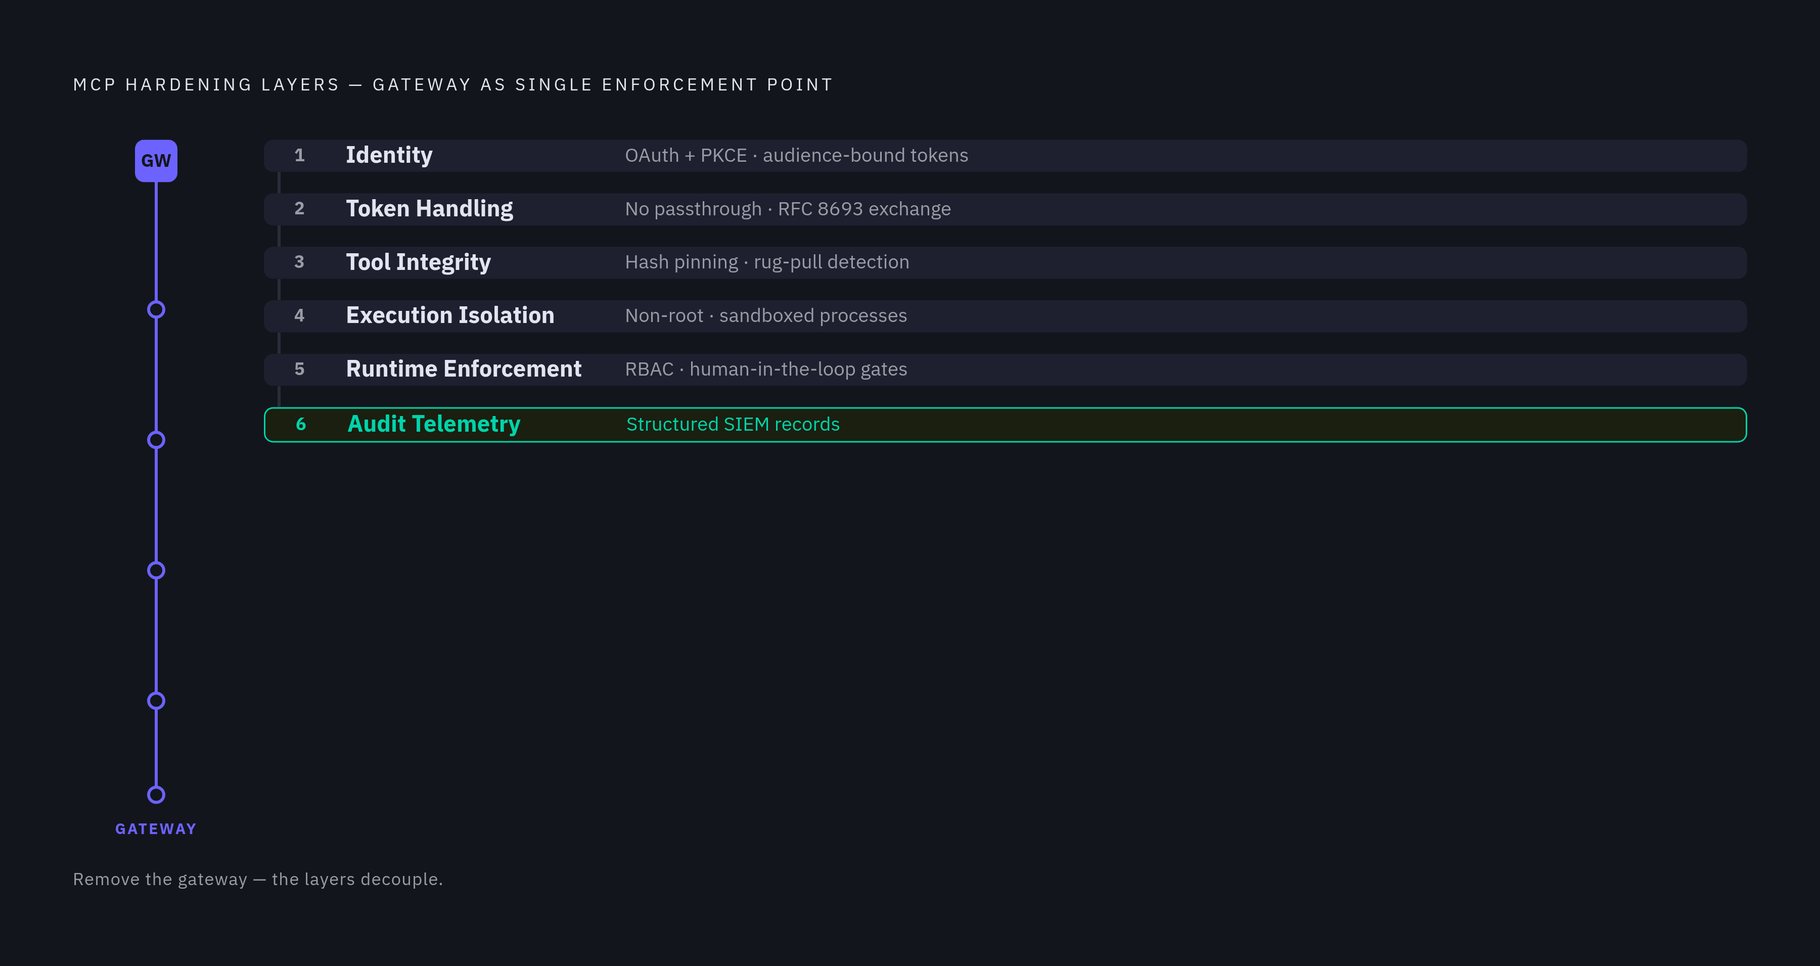Click the GATEWAY label under the line
Viewport: 1820px width, 966px height.
click(x=155, y=829)
